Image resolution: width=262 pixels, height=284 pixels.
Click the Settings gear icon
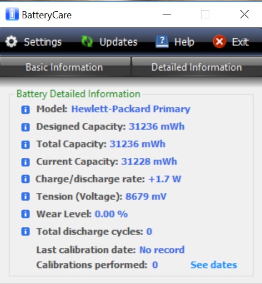pyautogui.click(x=12, y=42)
